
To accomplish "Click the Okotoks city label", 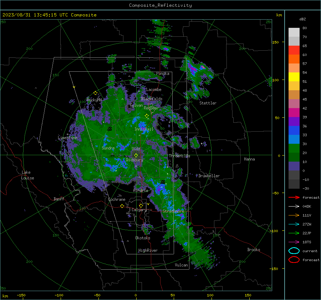I will (143, 238).
